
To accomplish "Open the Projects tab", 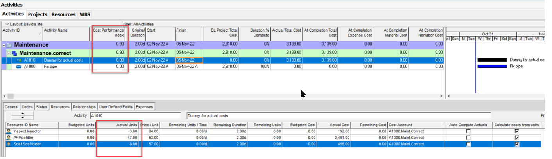I will (x=38, y=14).
